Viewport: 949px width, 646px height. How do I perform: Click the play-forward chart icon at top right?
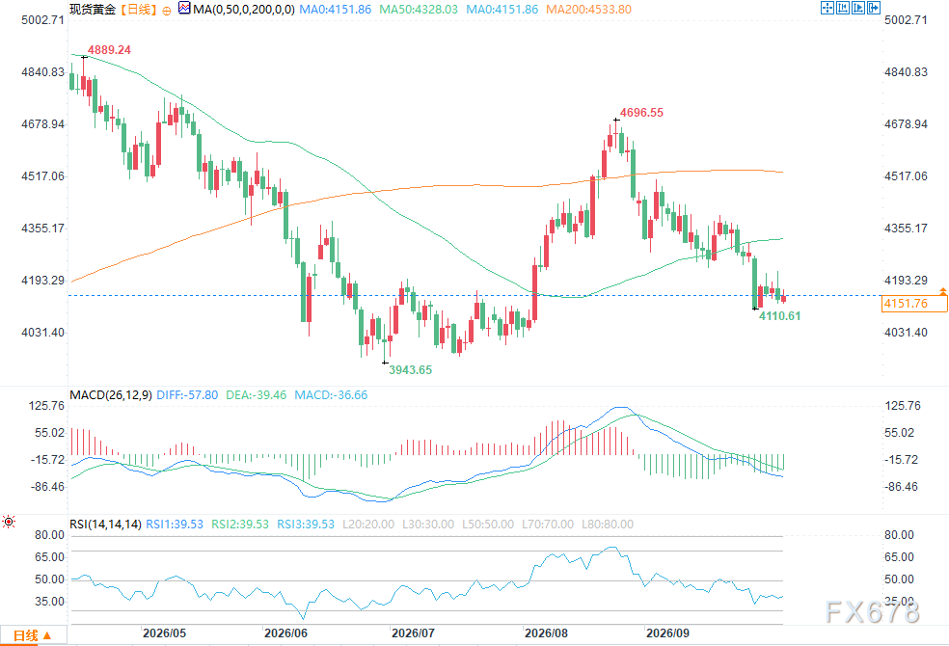858,8
